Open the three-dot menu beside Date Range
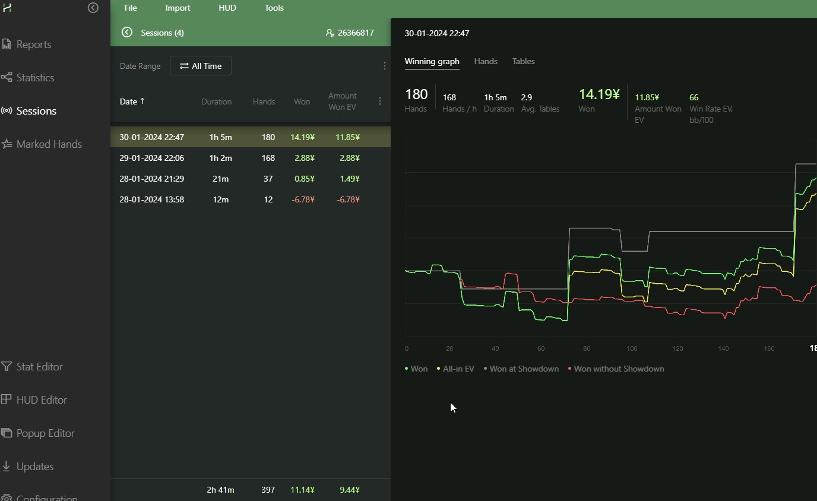Viewport: 817px width, 501px height. click(385, 66)
